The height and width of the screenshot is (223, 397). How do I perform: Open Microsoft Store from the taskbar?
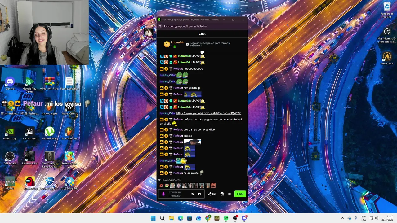pyautogui.click(x=190, y=218)
